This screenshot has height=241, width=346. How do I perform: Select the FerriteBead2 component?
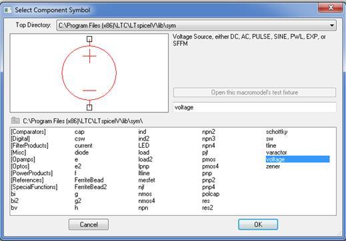[x=91, y=187]
